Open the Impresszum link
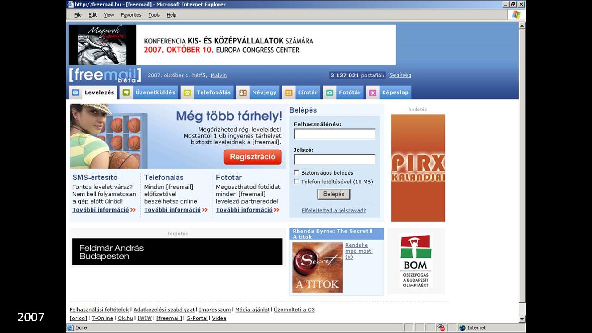The image size is (592, 333). (x=215, y=310)
